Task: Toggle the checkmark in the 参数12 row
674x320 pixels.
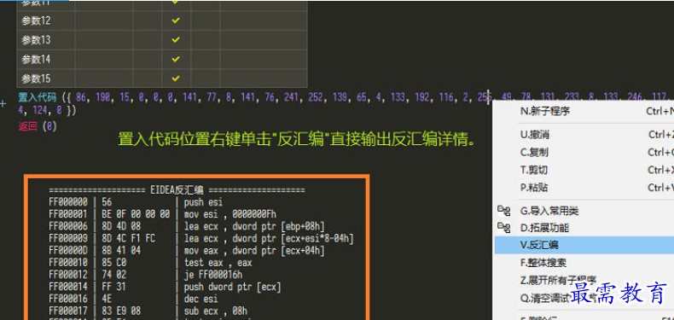Action: coord(176,20)
